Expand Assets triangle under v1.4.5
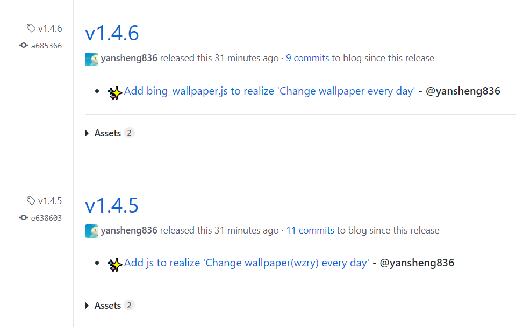Screen dimensions: 516x327 tap(87, 306)
